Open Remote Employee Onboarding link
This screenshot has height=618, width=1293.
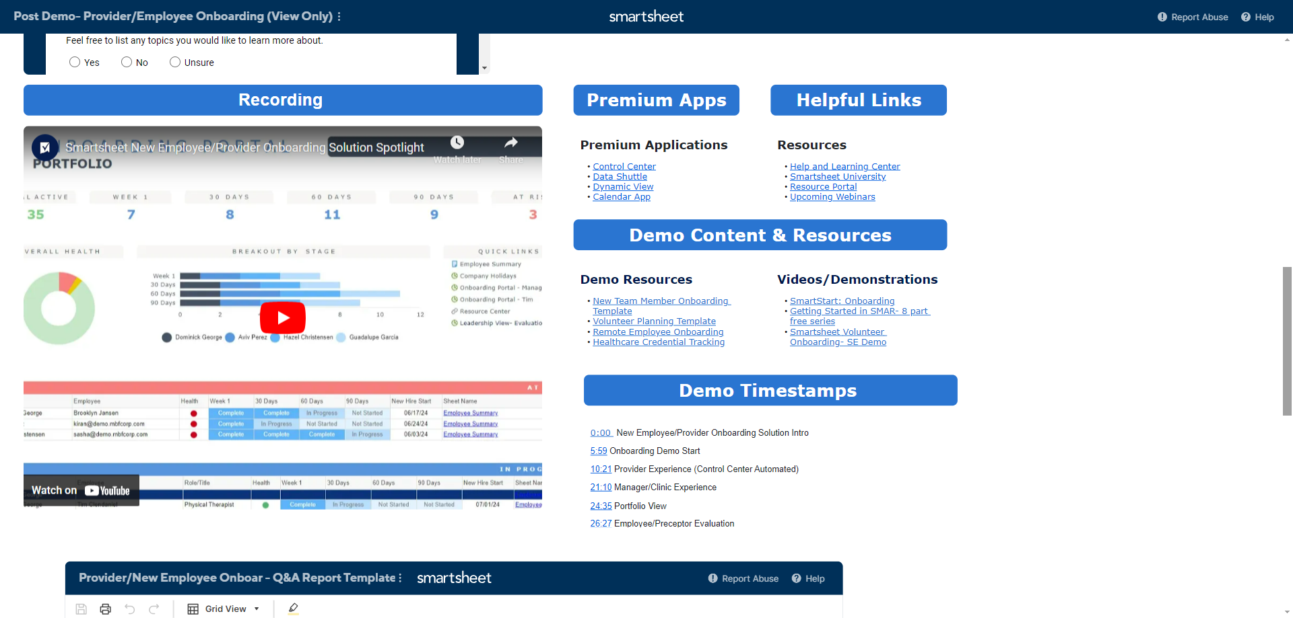coord(658,332)
